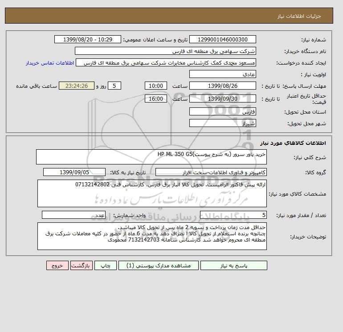Click page header 'جزئیات اطلاعات نیاز'
This screenshot has height=332, width=343.
click(299, 16)
